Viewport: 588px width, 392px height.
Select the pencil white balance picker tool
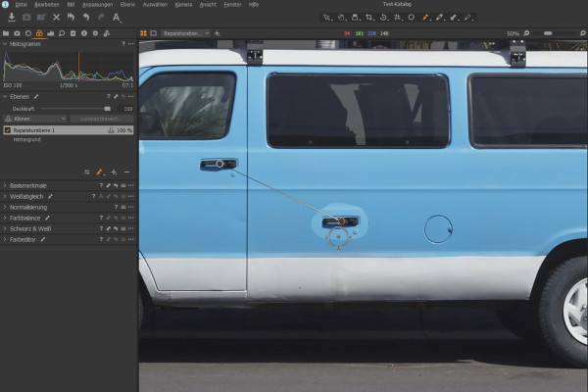[439, 18]
